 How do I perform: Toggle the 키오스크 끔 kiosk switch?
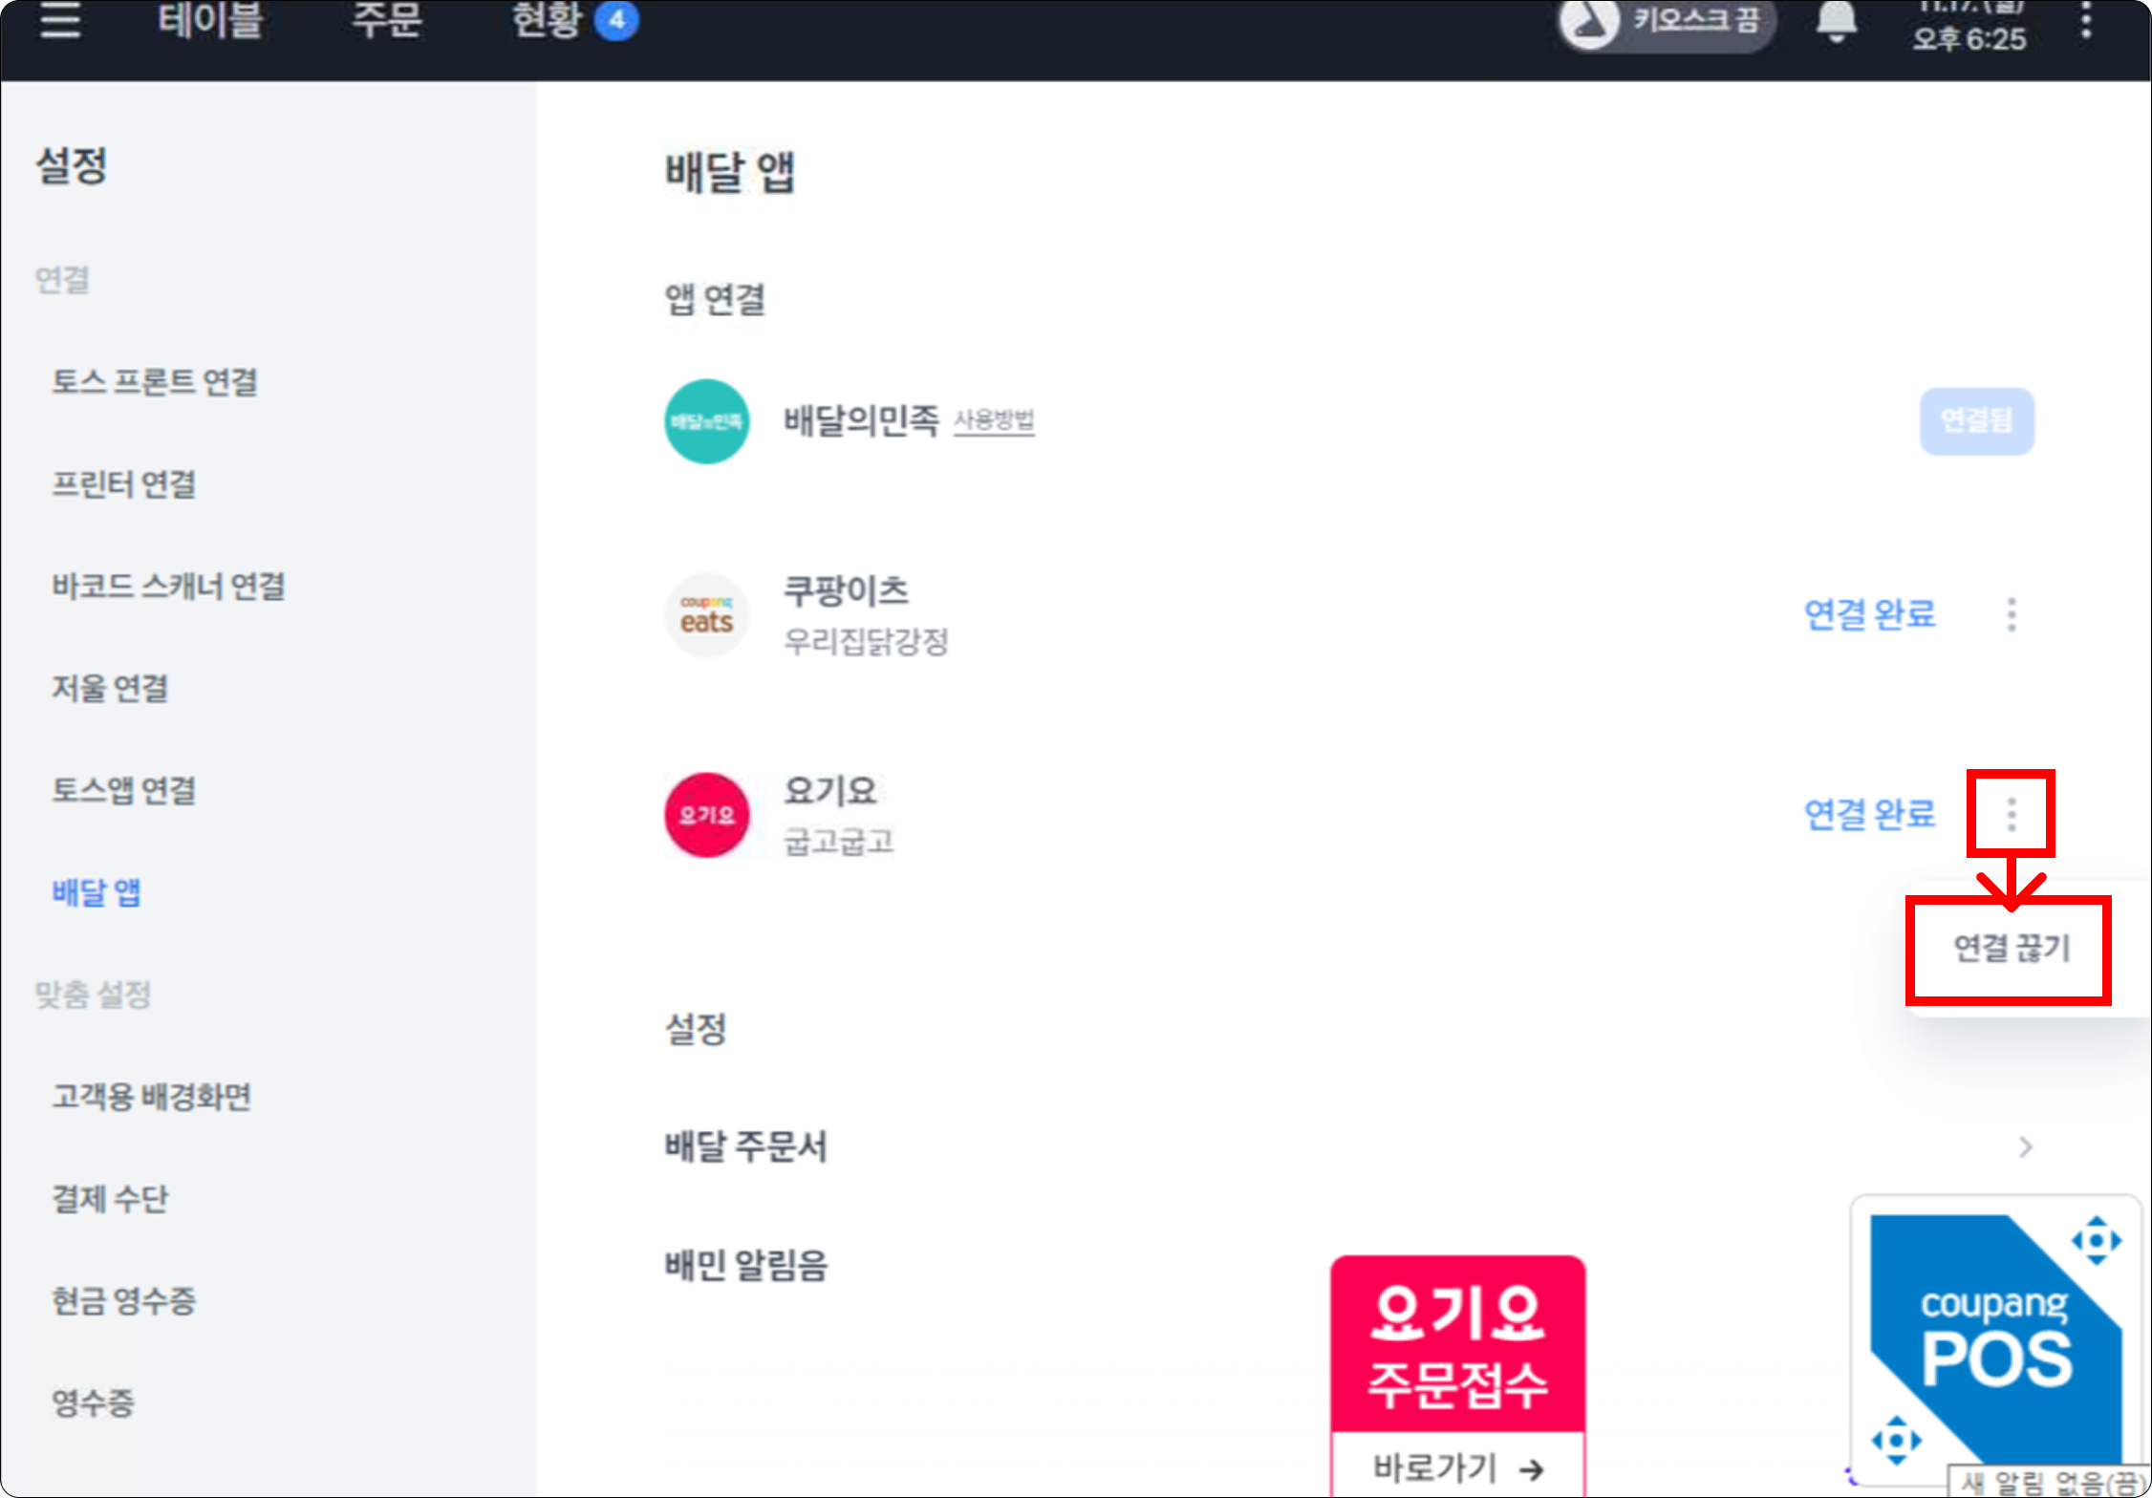pyautogui.click(x=1667, y=21)
